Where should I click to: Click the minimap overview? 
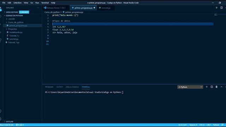[216, 15]
